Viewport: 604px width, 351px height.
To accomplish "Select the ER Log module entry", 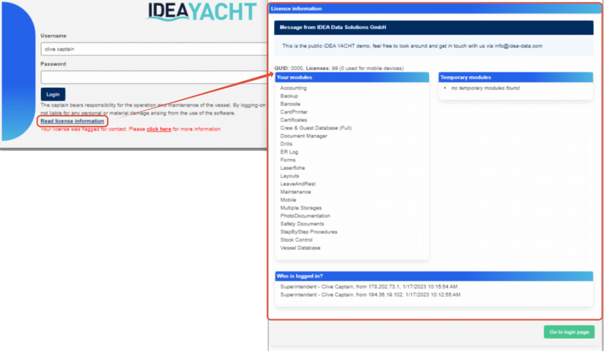I will coord(289,152).
